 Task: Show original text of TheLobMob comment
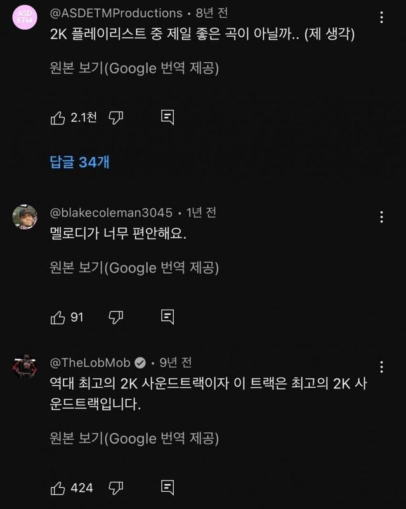134,439
